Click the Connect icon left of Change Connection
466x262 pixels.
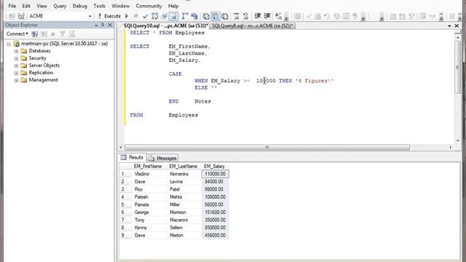coord(12,16)
